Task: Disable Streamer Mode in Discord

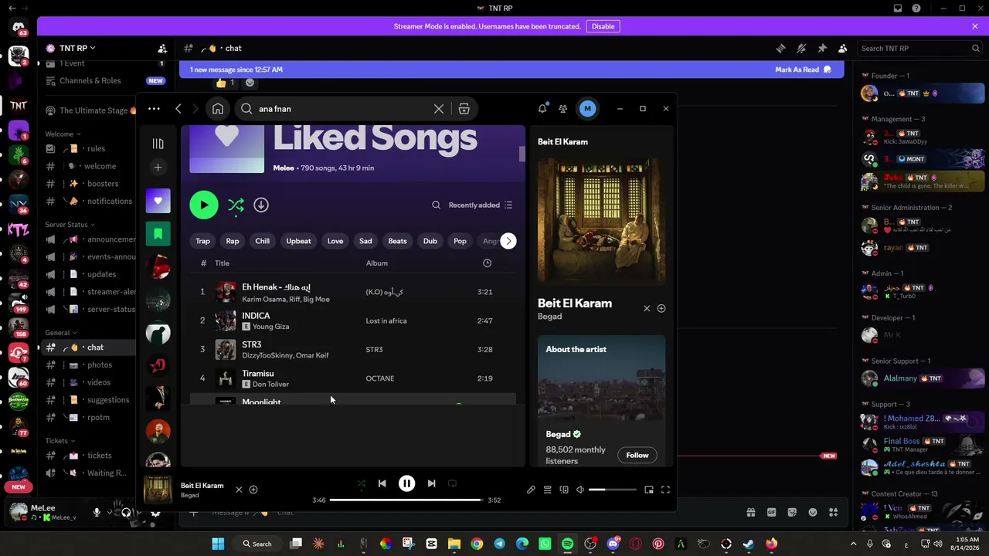Action: click(x=603, y=26)
